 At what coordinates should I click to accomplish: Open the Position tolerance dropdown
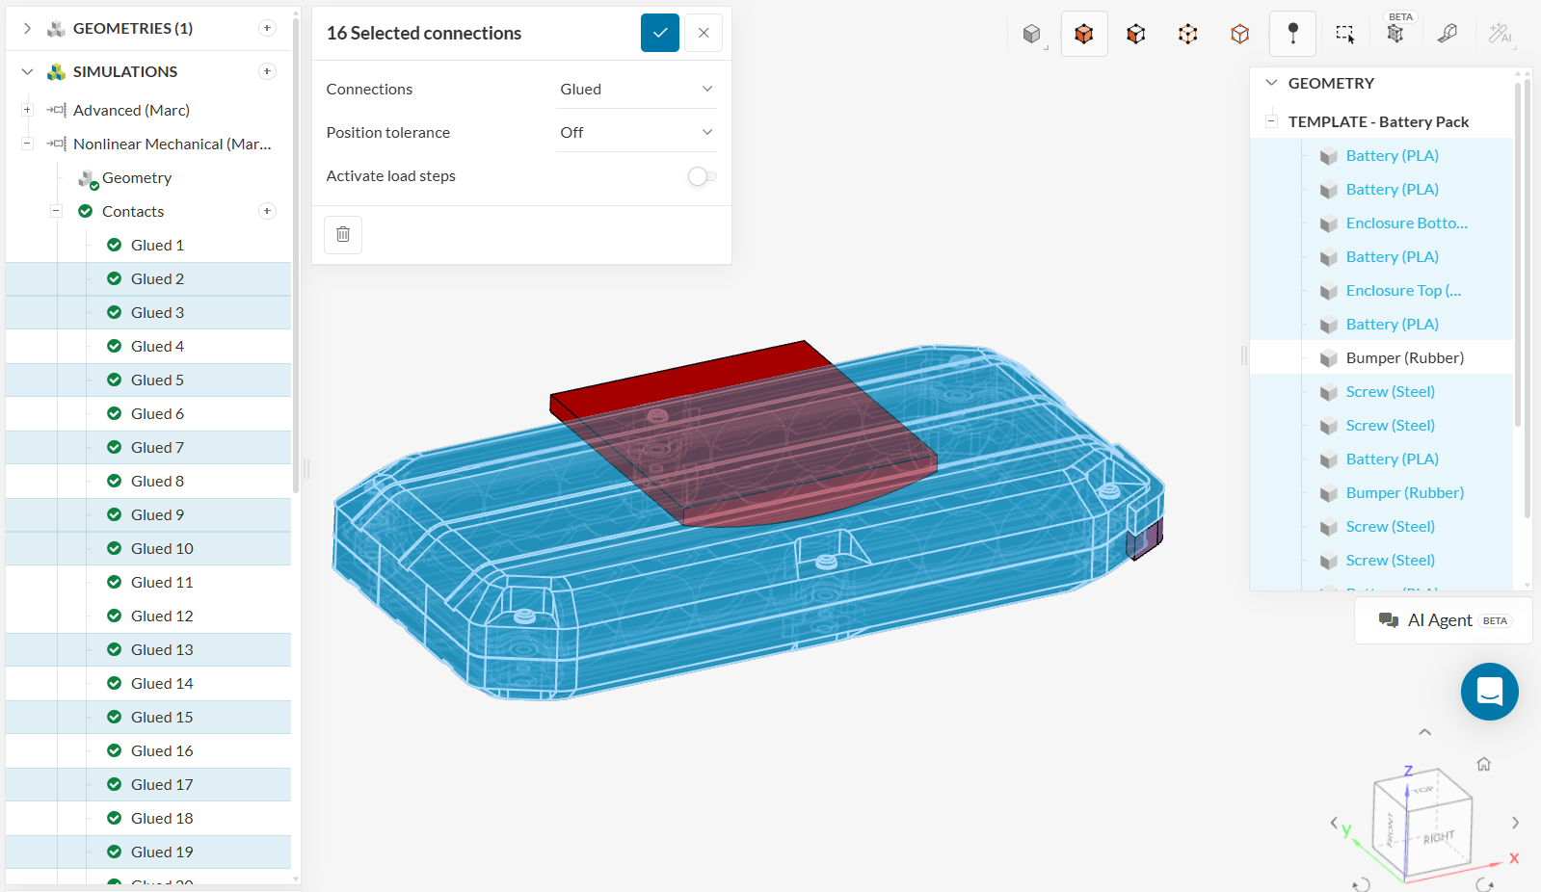point(636,132)
